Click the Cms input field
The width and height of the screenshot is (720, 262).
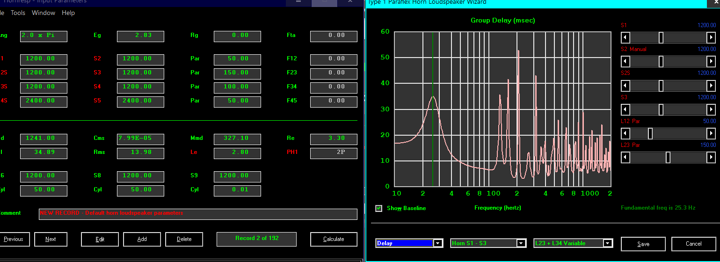(x=140, y=139)
